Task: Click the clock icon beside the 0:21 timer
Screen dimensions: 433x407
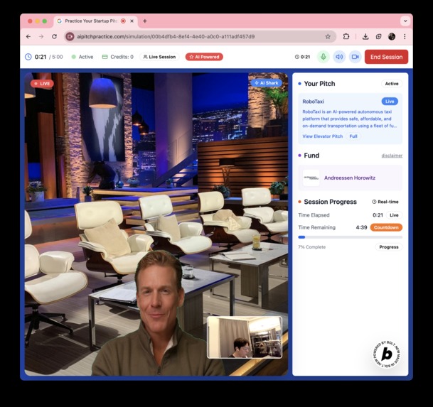Action: (x=28, y=57)
